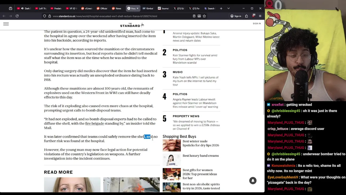Click the padlock site security icon
This screenshot has width=346, height=195.
(49, 16)
